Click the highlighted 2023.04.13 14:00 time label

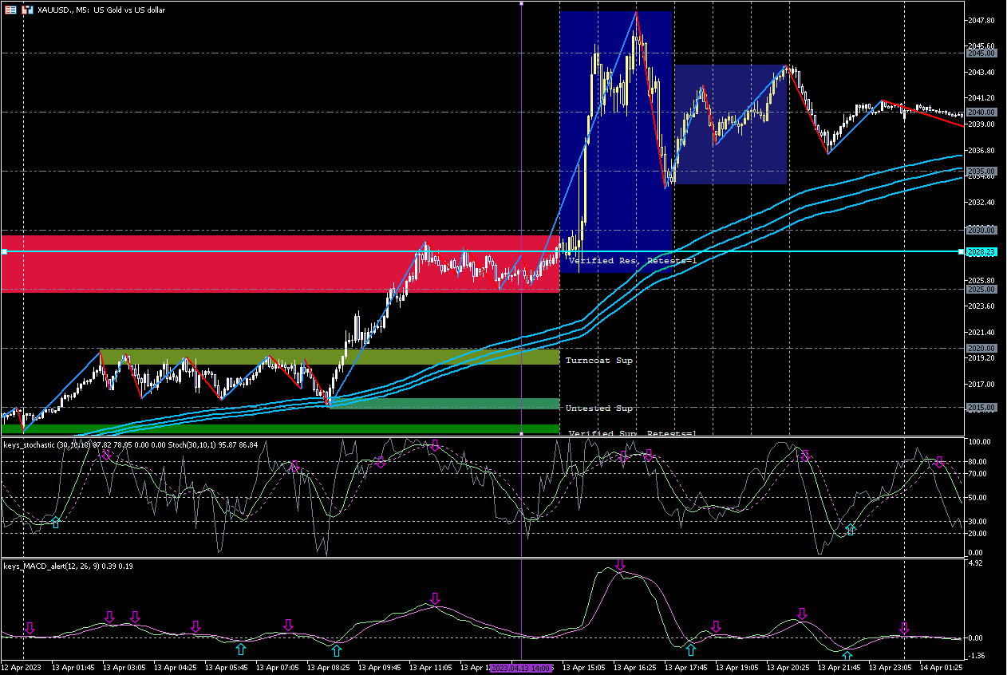(x=521, y=667)
